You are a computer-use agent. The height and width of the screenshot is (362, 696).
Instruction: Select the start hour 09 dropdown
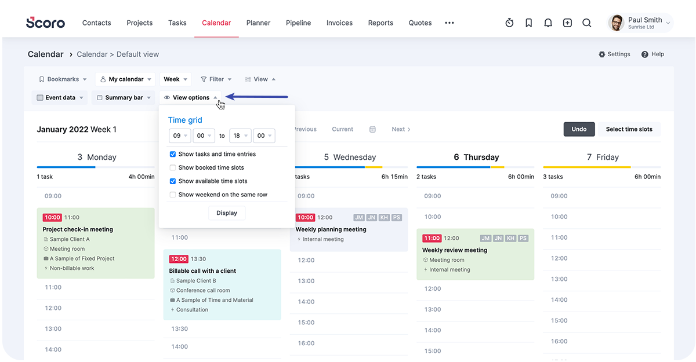pos(179,136)
